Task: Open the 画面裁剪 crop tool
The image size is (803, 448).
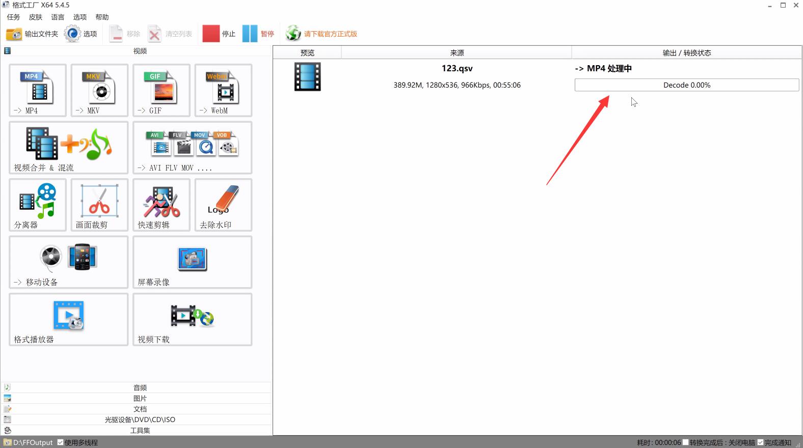Action: [x=99, y=205]
